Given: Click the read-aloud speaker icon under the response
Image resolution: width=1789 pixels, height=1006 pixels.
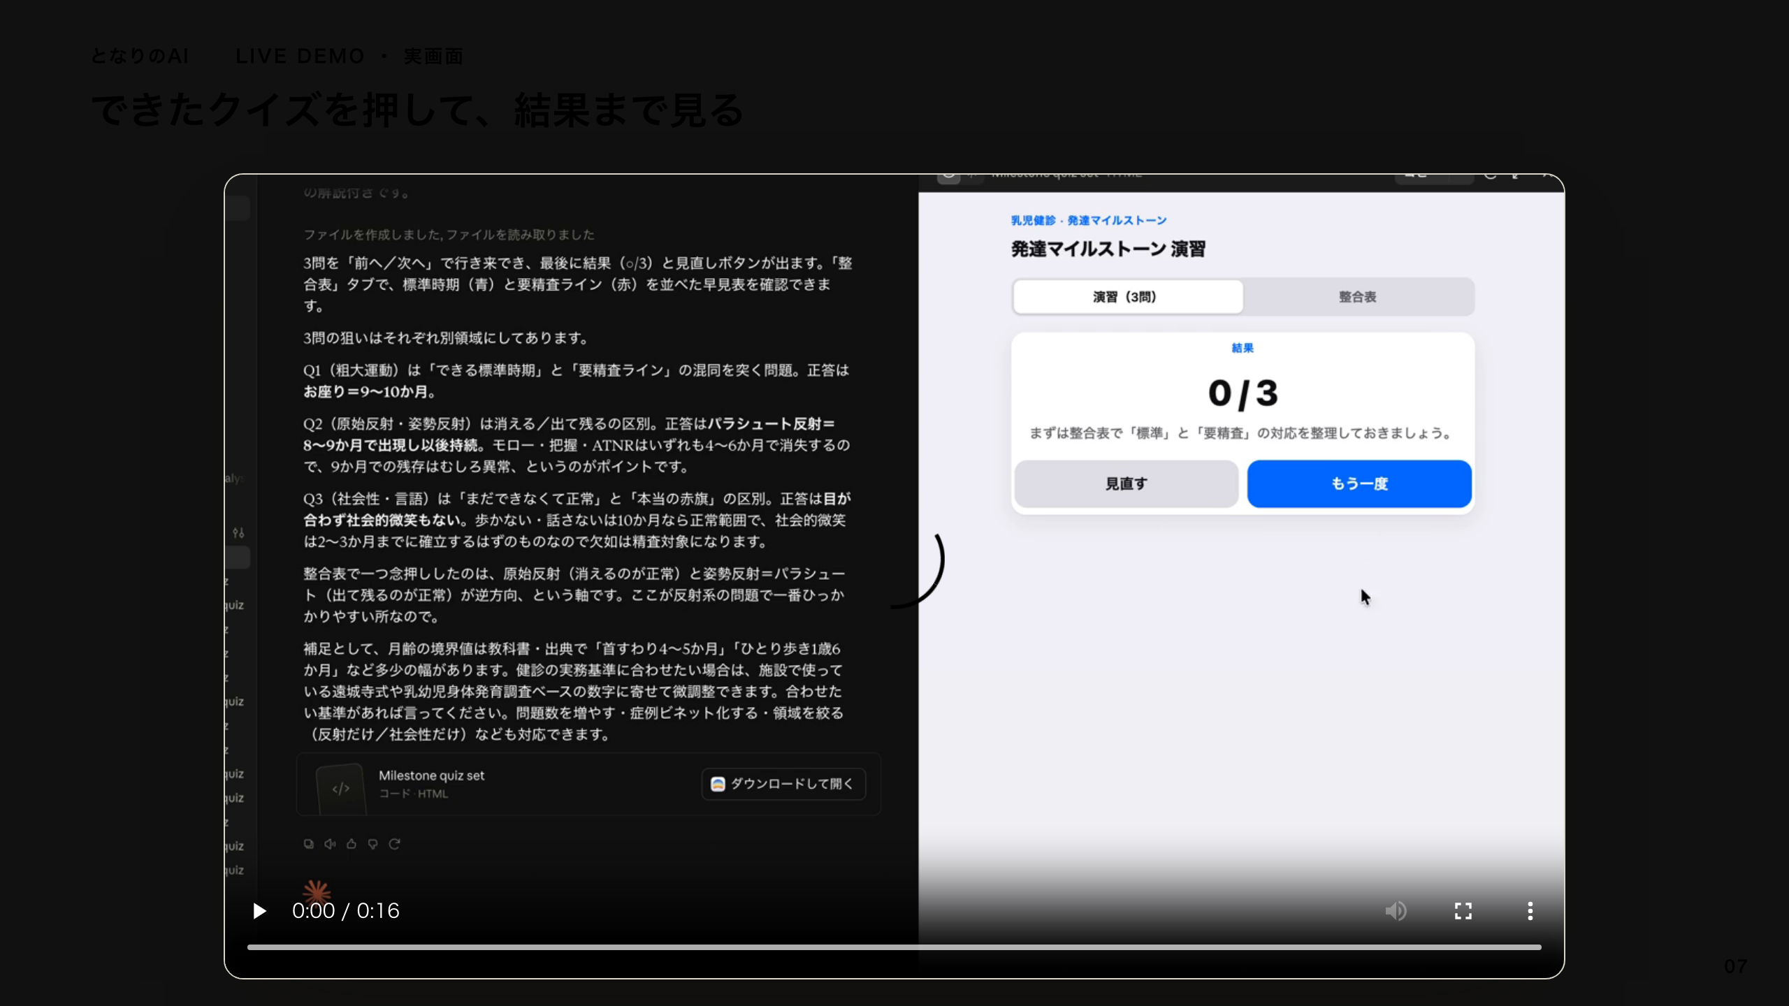Looking at the screenshot, I should point(330,844).
